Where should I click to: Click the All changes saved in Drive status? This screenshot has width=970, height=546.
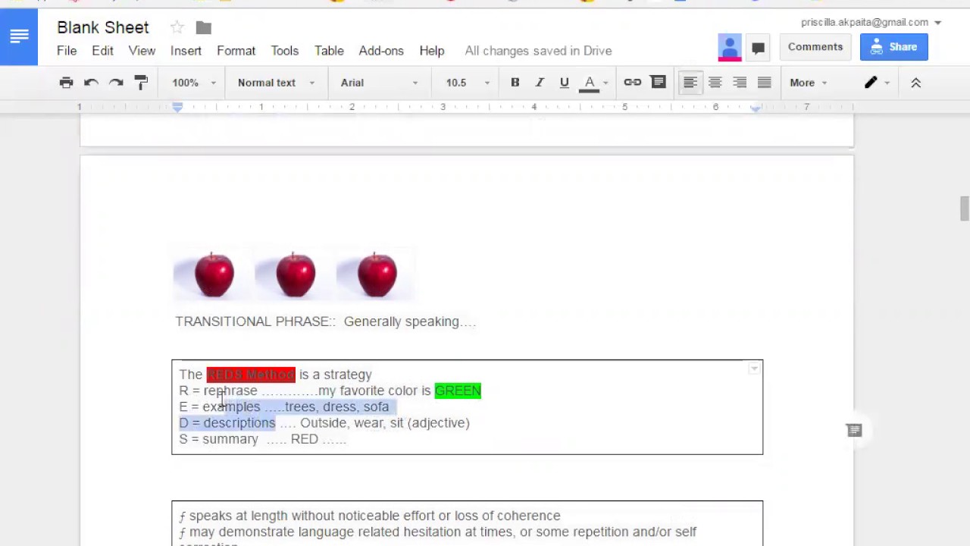pos(538,51)
